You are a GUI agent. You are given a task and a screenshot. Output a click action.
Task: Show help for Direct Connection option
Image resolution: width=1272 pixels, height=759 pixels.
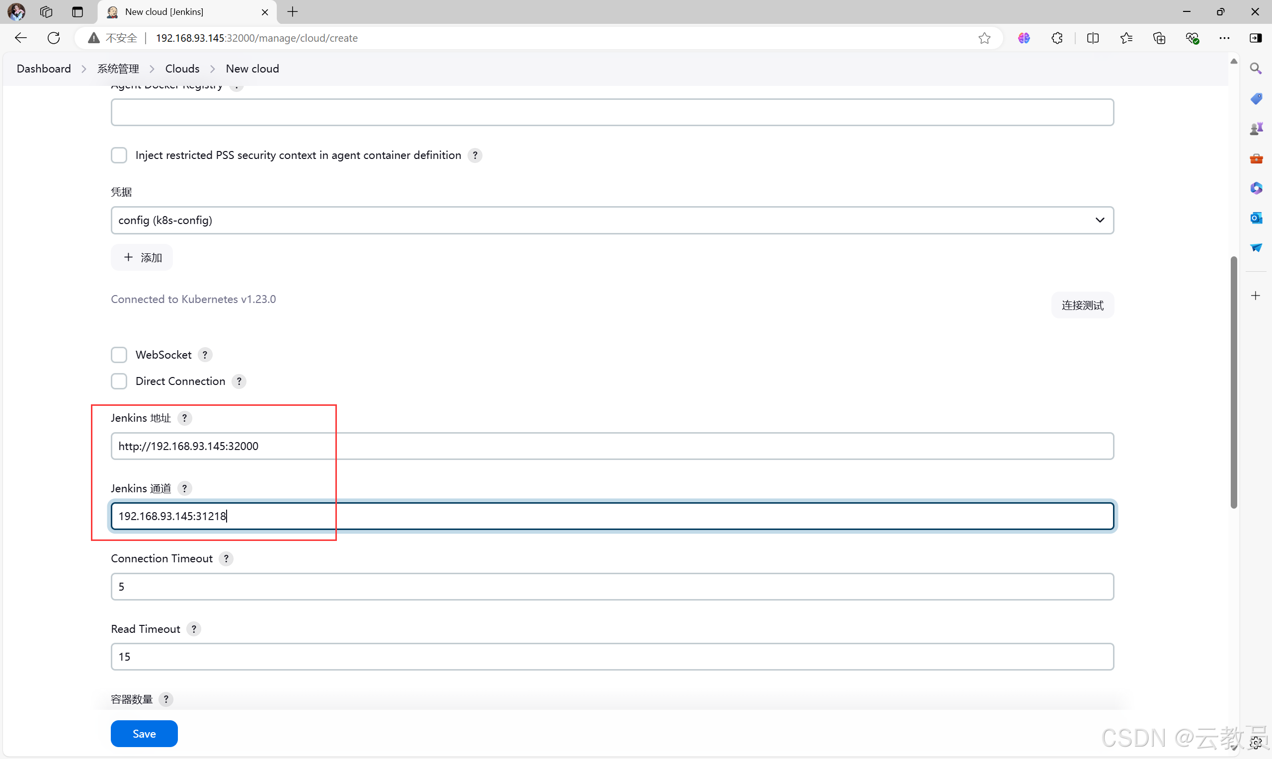pyautogui.click(x=239, y=381)
